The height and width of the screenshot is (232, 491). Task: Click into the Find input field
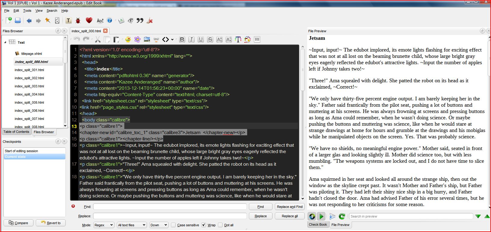coord(170,207)
